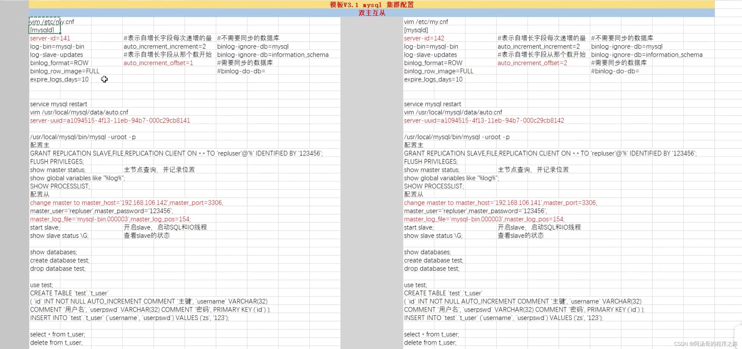Select the right INSERT INTO `test`.`t_user` cell
The image size is (742, 349).
point(503,318)
